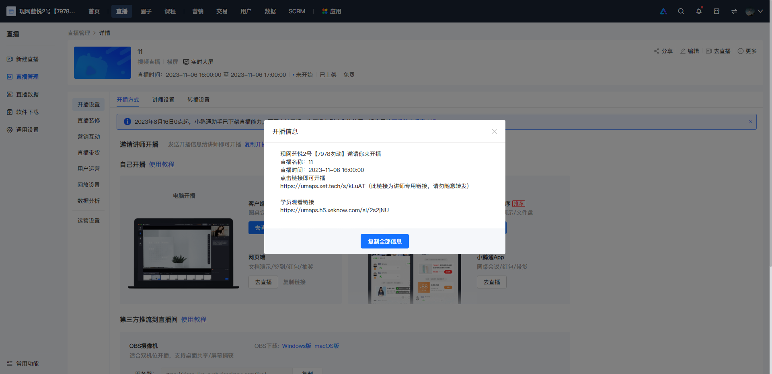Screen dimensions: 772x374
Task: Click 编辑 to edit the live stream
Action: pyautogui.click(x=690, y=51)
